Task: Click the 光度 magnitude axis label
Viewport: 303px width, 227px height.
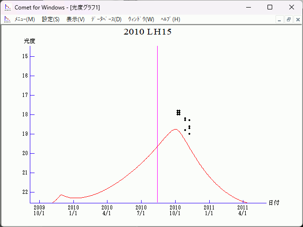Action: pyautogui.click(x=30, y=41)
